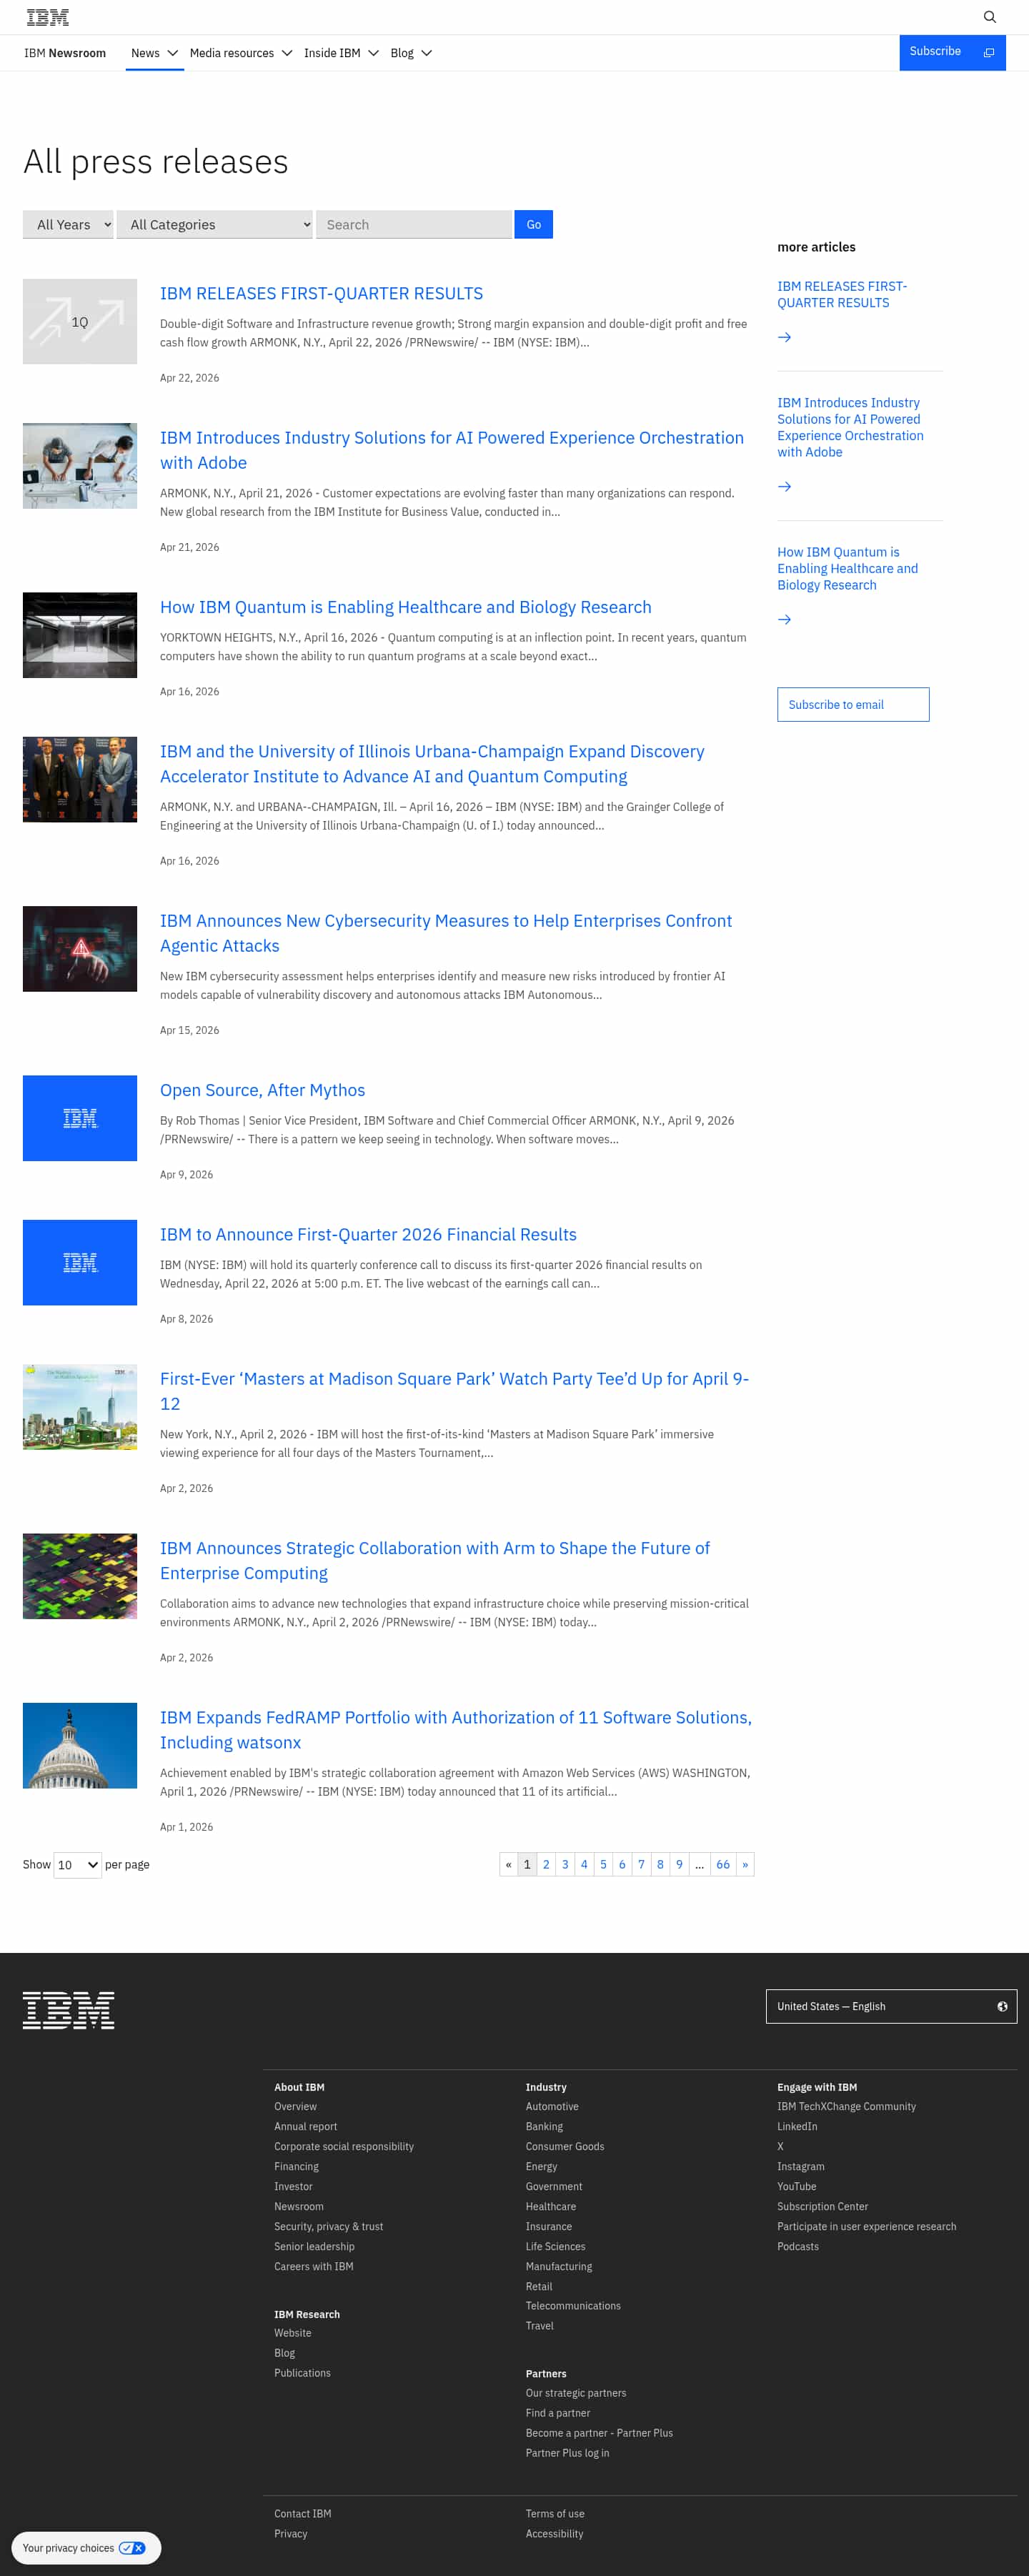The height and width of the screenshot is (2576, 1029).
Task: Open sidebar IBM Introduces Industry Solutions article link
Action: pyautogui.click(x=850, y=427)
